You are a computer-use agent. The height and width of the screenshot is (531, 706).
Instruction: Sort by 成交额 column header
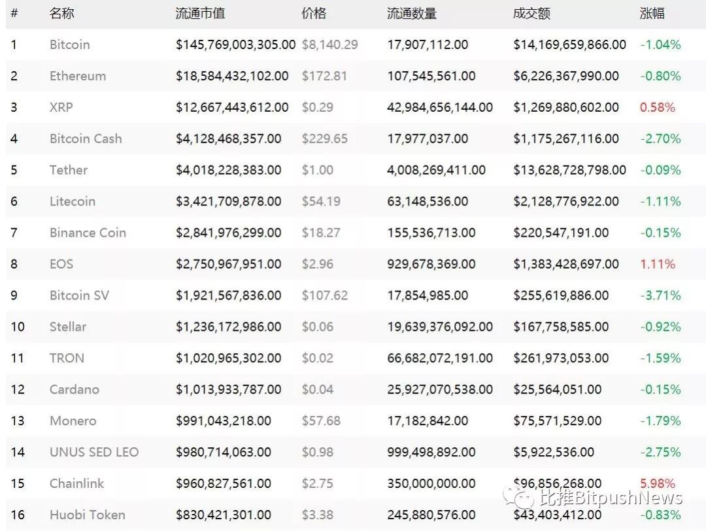point(531,14)
